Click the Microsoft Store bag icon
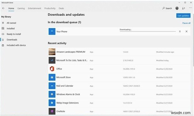This screenshot has width=194, height=116. coord(52,77)
